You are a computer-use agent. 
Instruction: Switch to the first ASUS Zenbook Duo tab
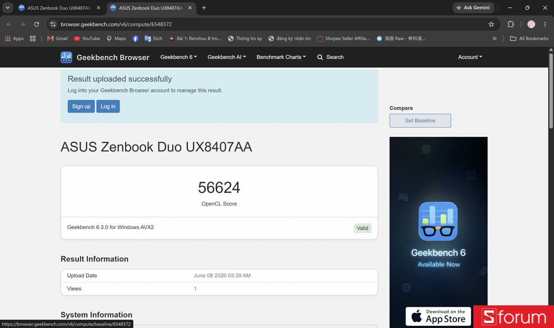tap(59, 8)
